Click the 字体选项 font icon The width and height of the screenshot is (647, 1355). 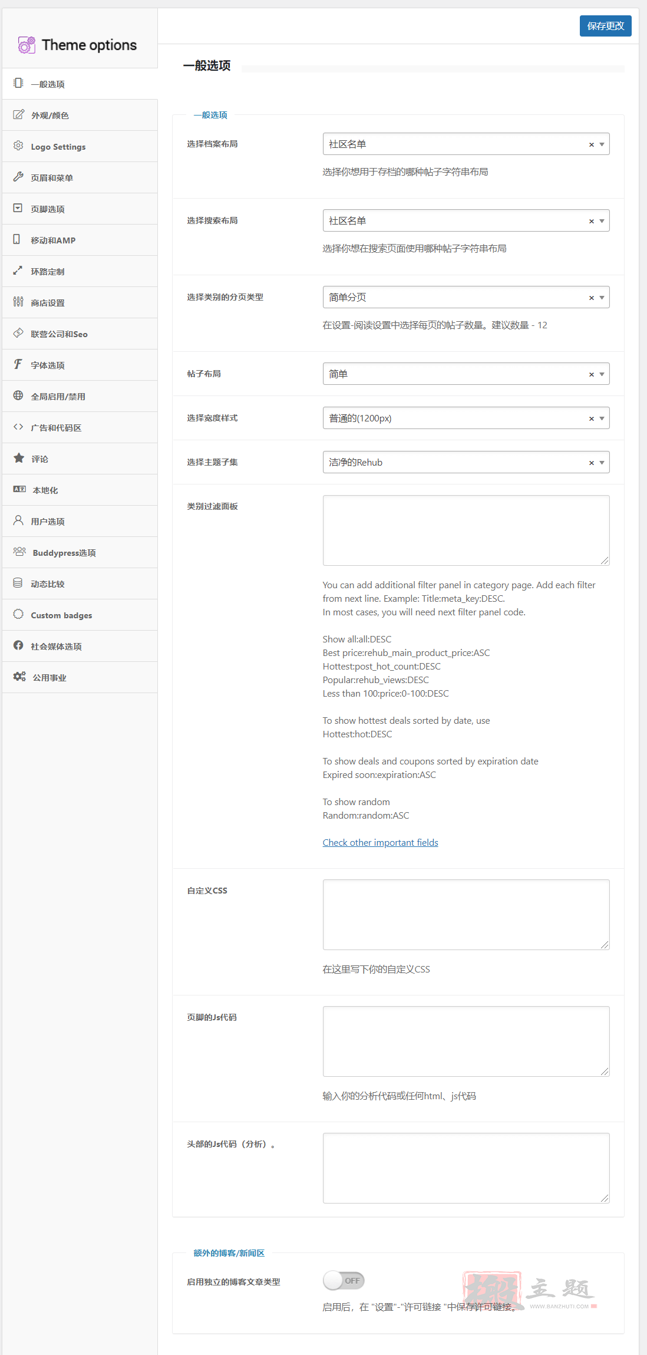(x=18, y=364)
